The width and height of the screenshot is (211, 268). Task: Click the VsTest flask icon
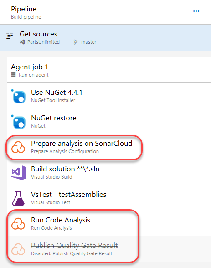pyautogui.click(x=18, y=198)
